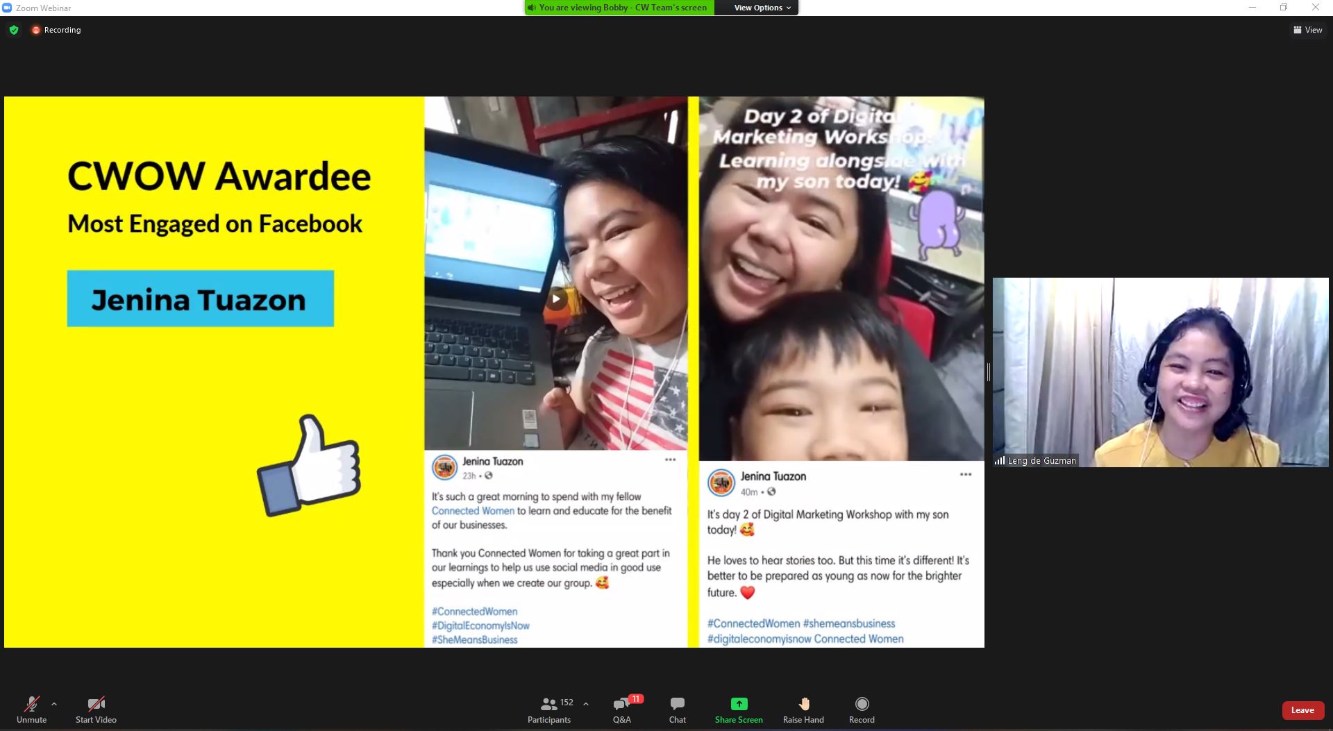Click the #shemeansbusiness hashtag in right post
The width and height of the screenshot is (1333, 731).
point(849,623)
